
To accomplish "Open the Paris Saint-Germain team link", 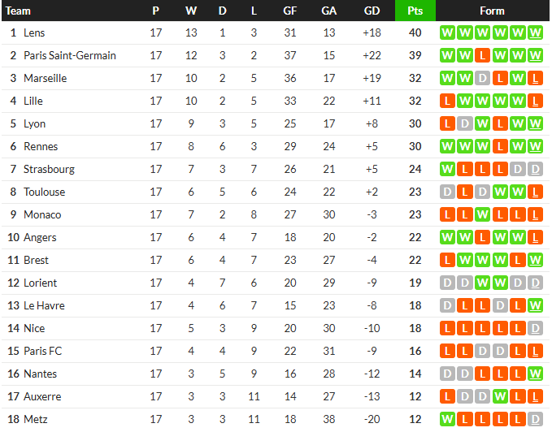I will (70, 55).
